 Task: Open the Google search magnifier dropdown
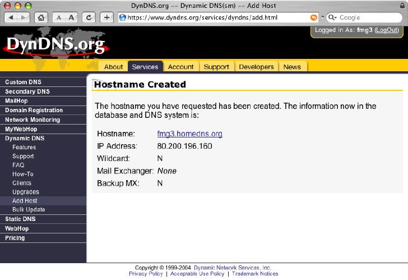click(332, 17)
